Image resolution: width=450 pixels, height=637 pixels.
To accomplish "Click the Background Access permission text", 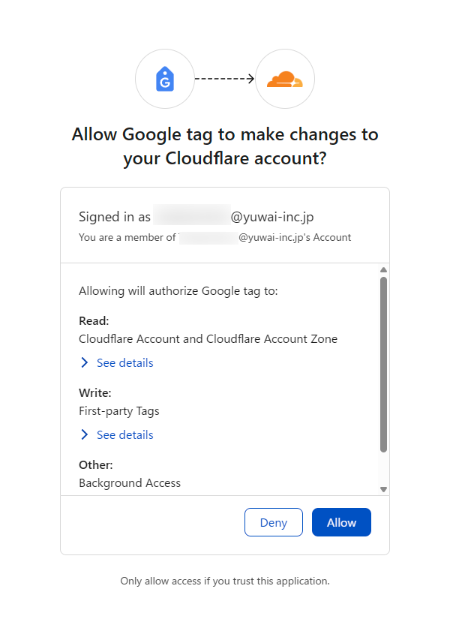I will coord(130,482).
